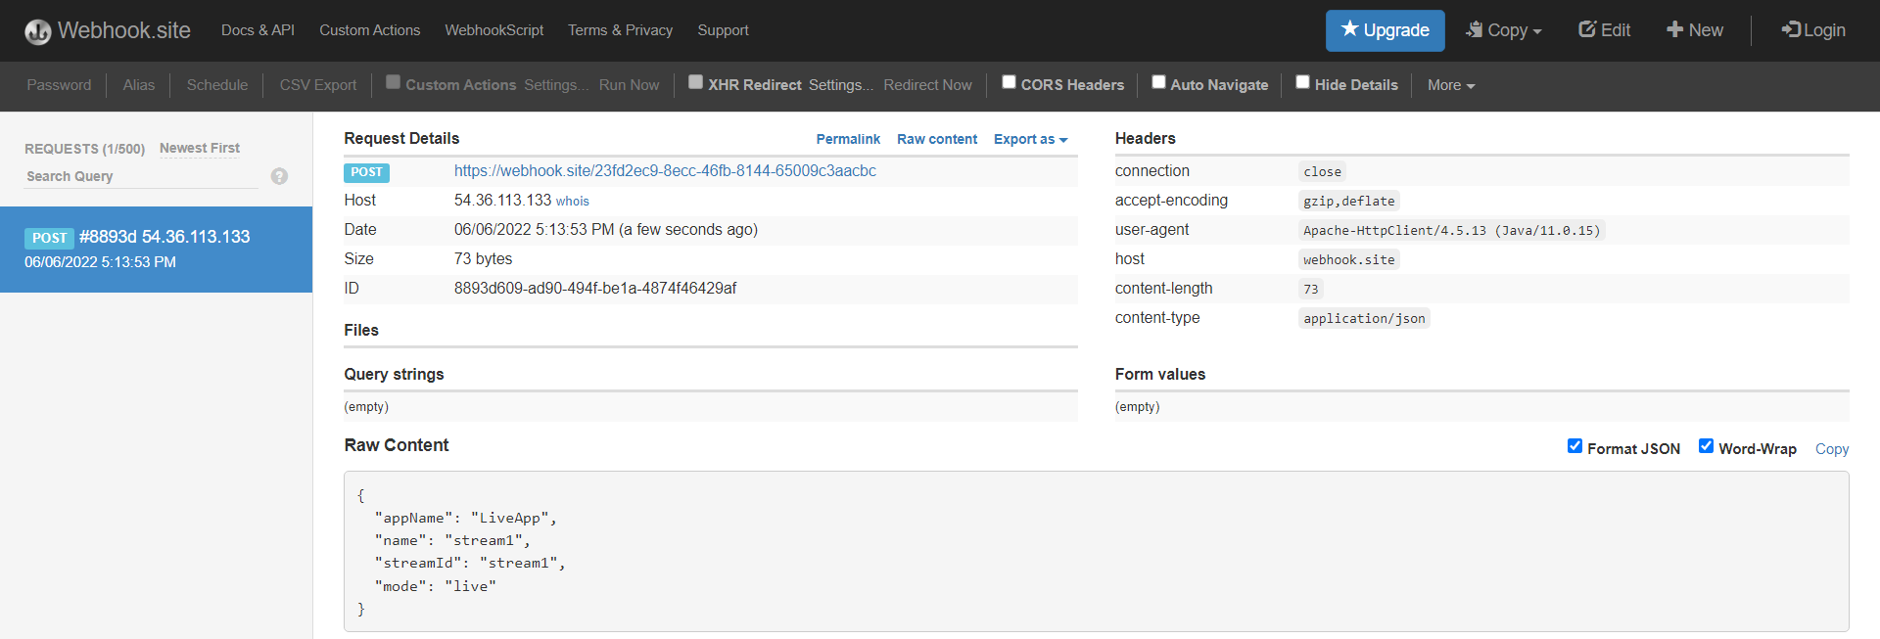
Task: Click the host header value webhook.site
Action: (1348, 260)
